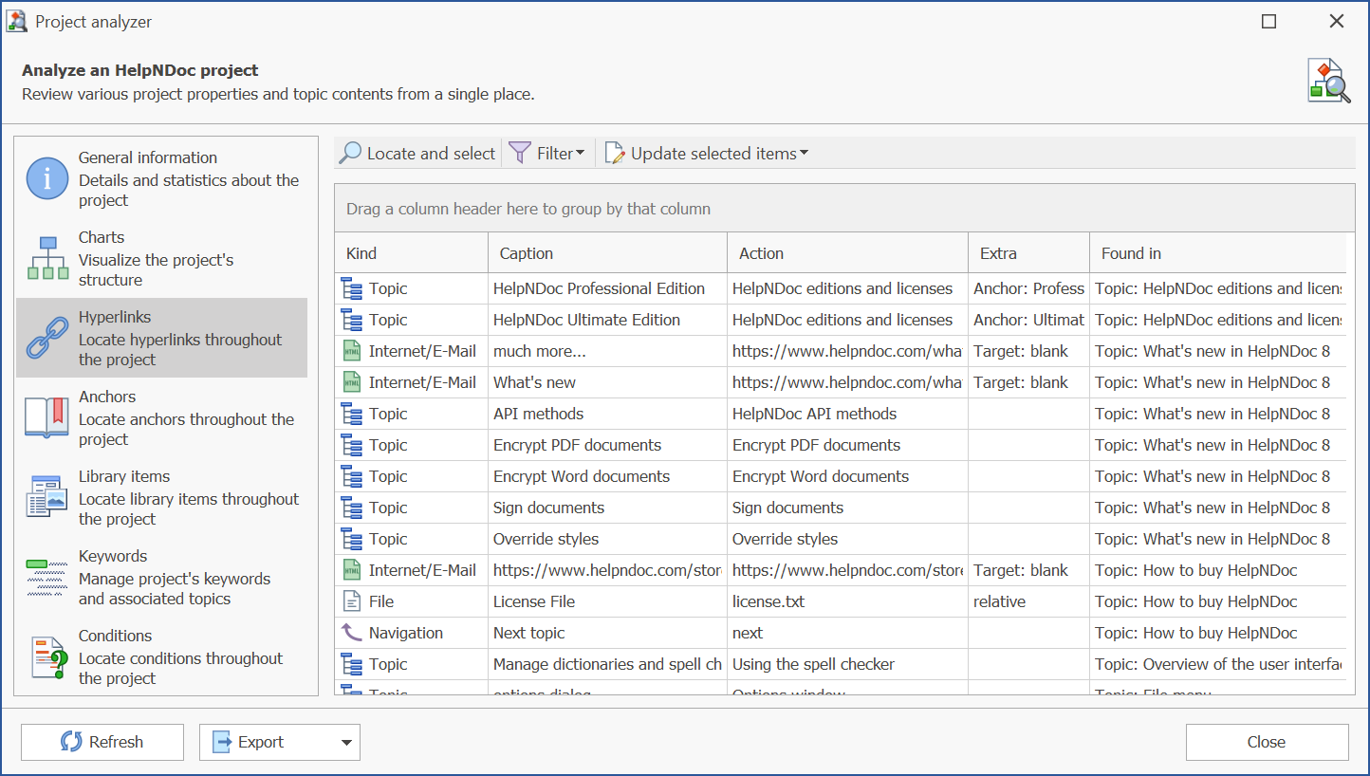Open the Anchors bookmark icon

coord(47,417)
